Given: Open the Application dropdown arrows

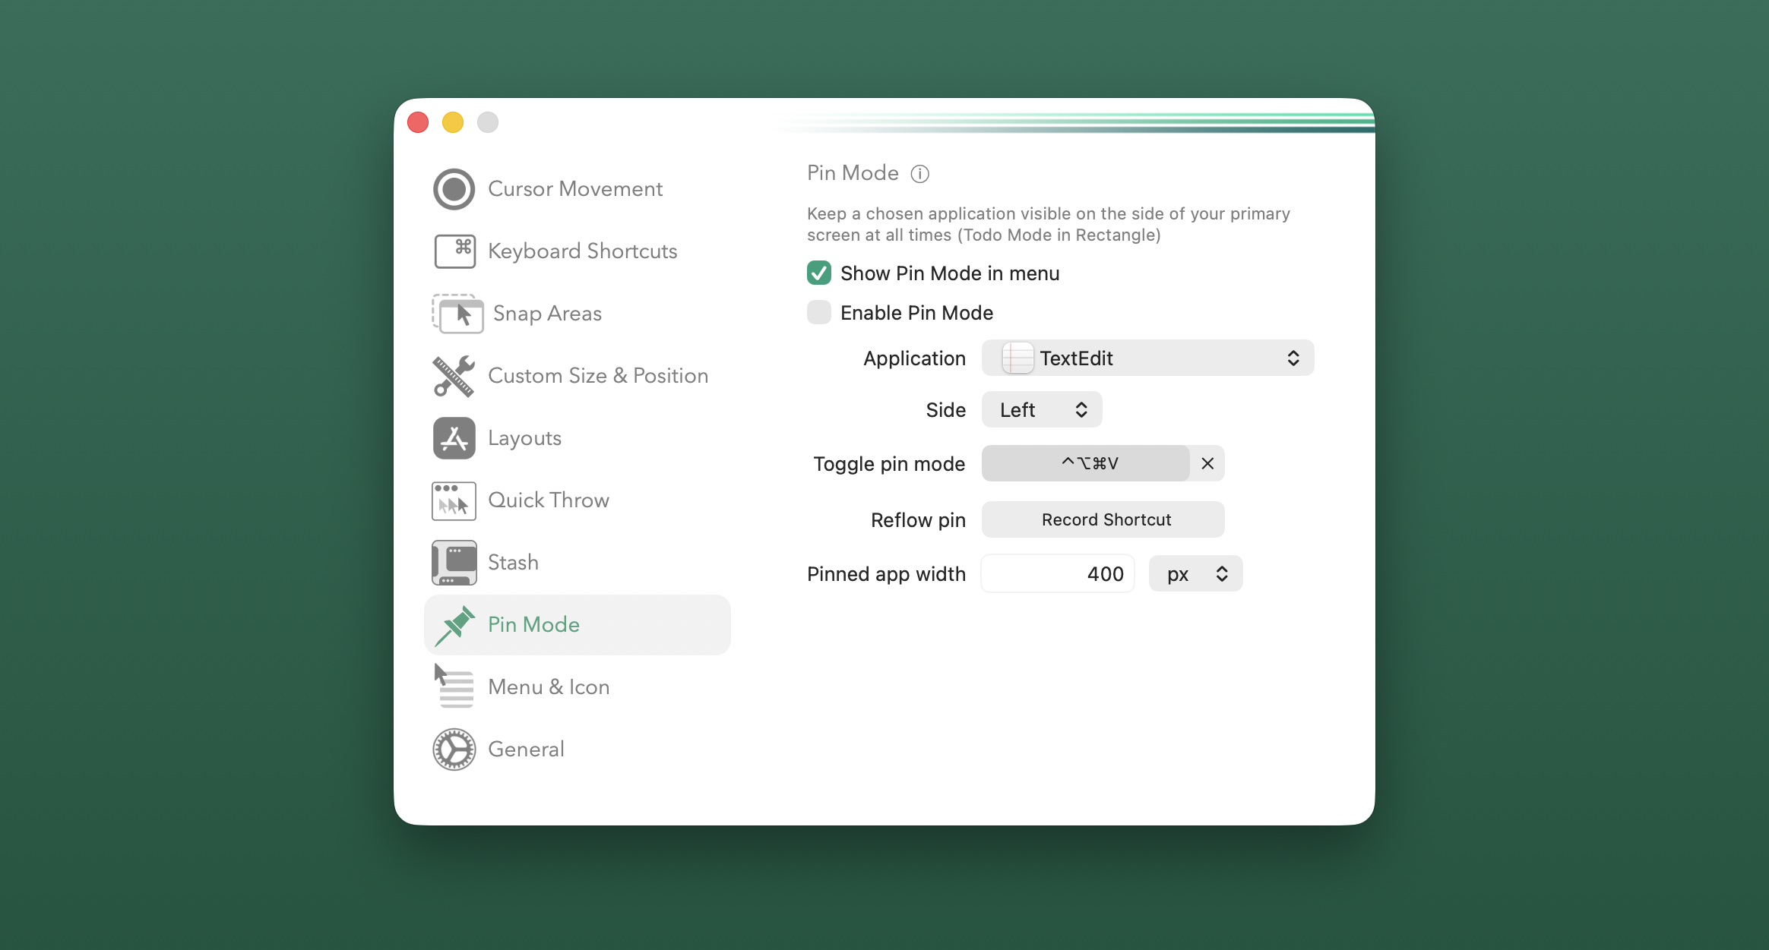Looking at the screenshot, I should click(1293, 358).
